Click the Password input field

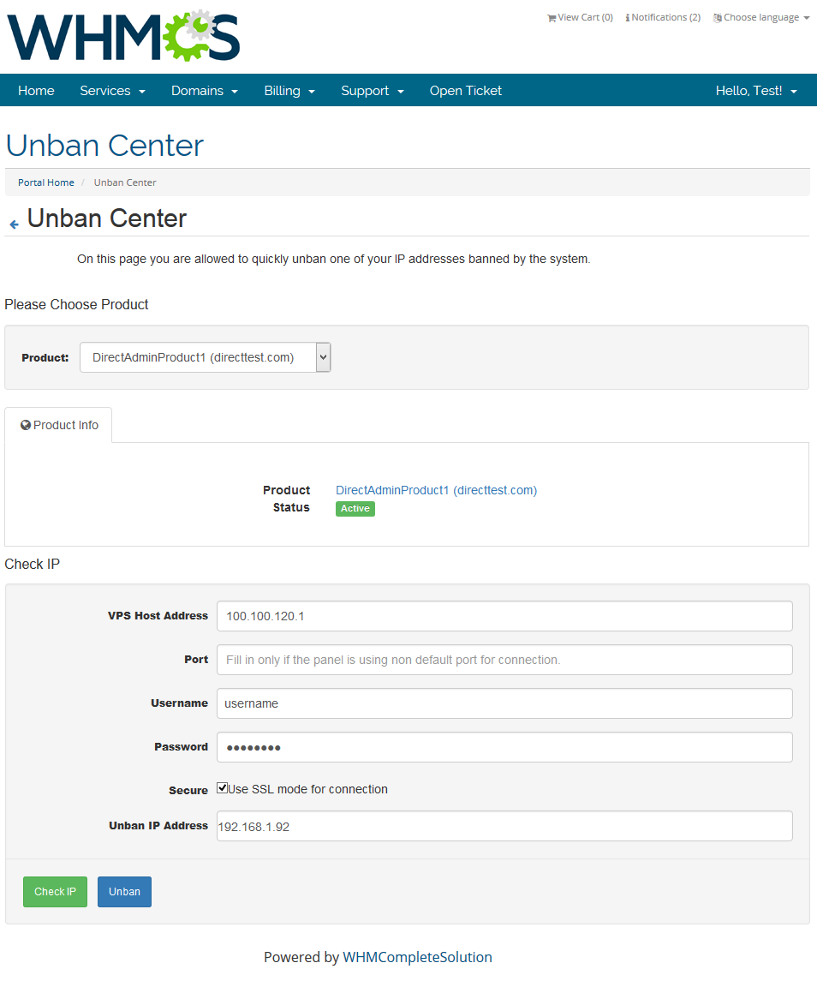point(504,748)
